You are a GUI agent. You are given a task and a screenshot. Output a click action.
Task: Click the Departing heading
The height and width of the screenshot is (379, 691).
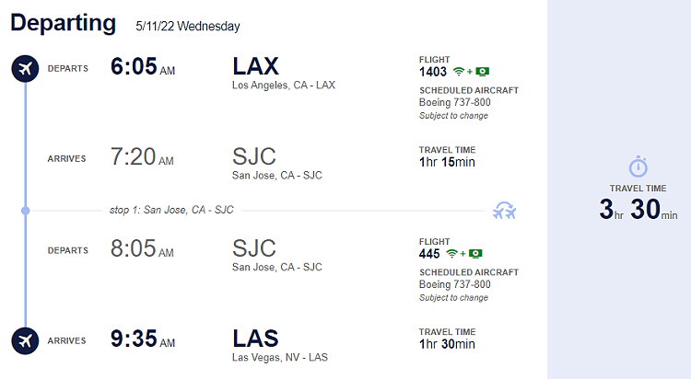pyautogui.click(x=63, y=23)
